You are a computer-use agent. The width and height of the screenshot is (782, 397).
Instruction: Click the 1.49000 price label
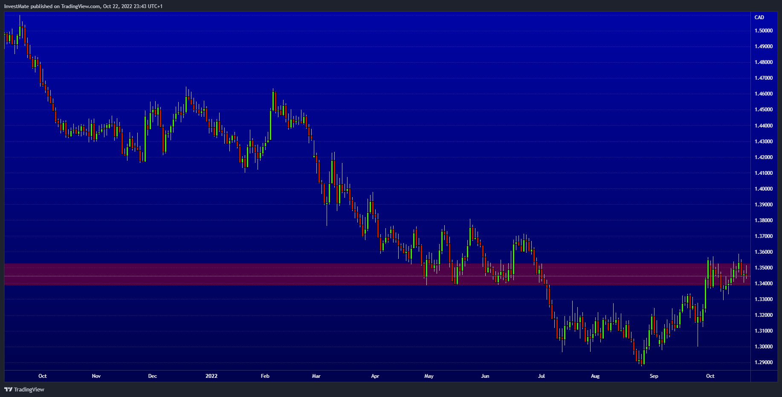click(764, 46)
